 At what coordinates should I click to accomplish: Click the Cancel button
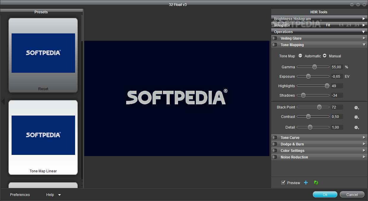click(352, 194)
